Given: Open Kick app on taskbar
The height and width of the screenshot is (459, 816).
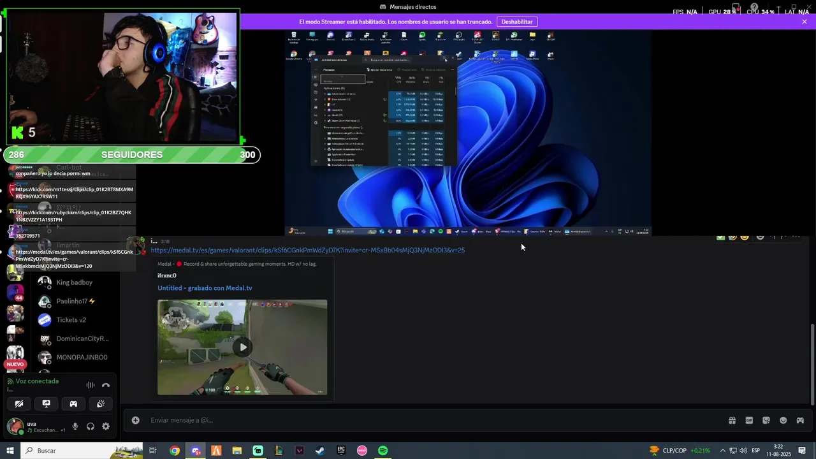Looking at the screenshot, I should [258, 451].
